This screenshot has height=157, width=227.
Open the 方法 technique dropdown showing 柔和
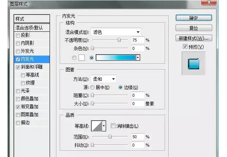104,79
